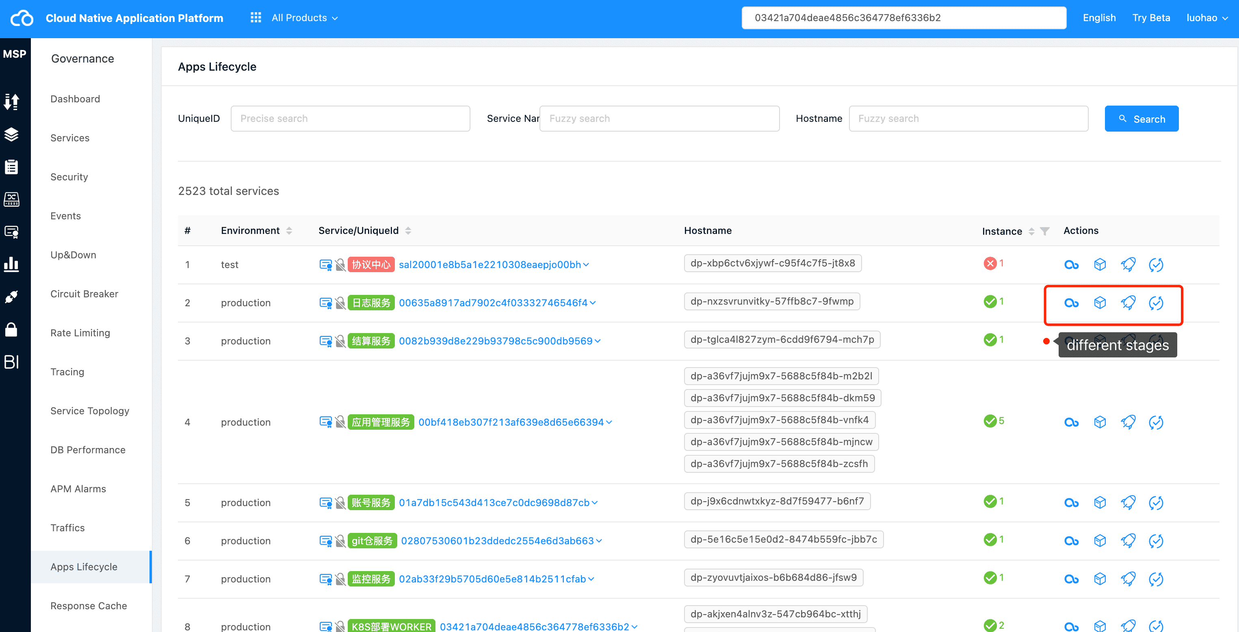Click the cube icon for 应用管理服务 row
Image resolution: width=1239 pixels, height=632 pixels.
[x=1100, y=422]
